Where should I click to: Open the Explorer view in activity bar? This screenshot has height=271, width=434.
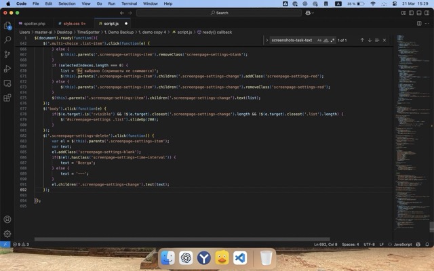8,26
